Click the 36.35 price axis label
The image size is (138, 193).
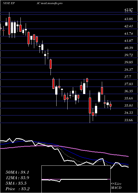[x=129, y=91]
